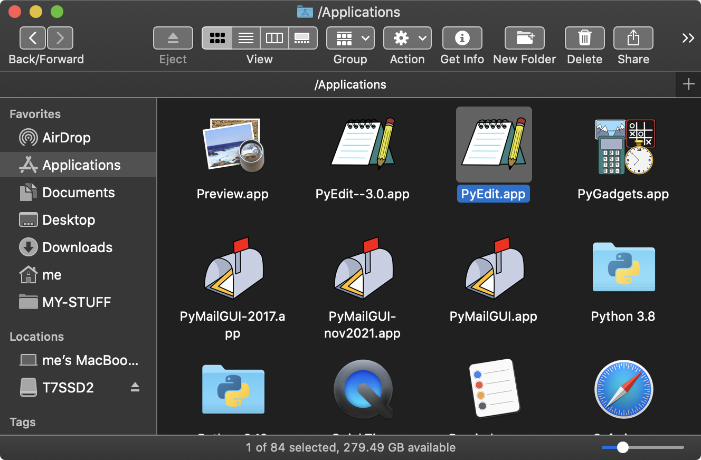Image resolution: width=701 pixels, height=460 pixels.
Task: Click the PyMailGUI.app name label
Action: [494, 317]
